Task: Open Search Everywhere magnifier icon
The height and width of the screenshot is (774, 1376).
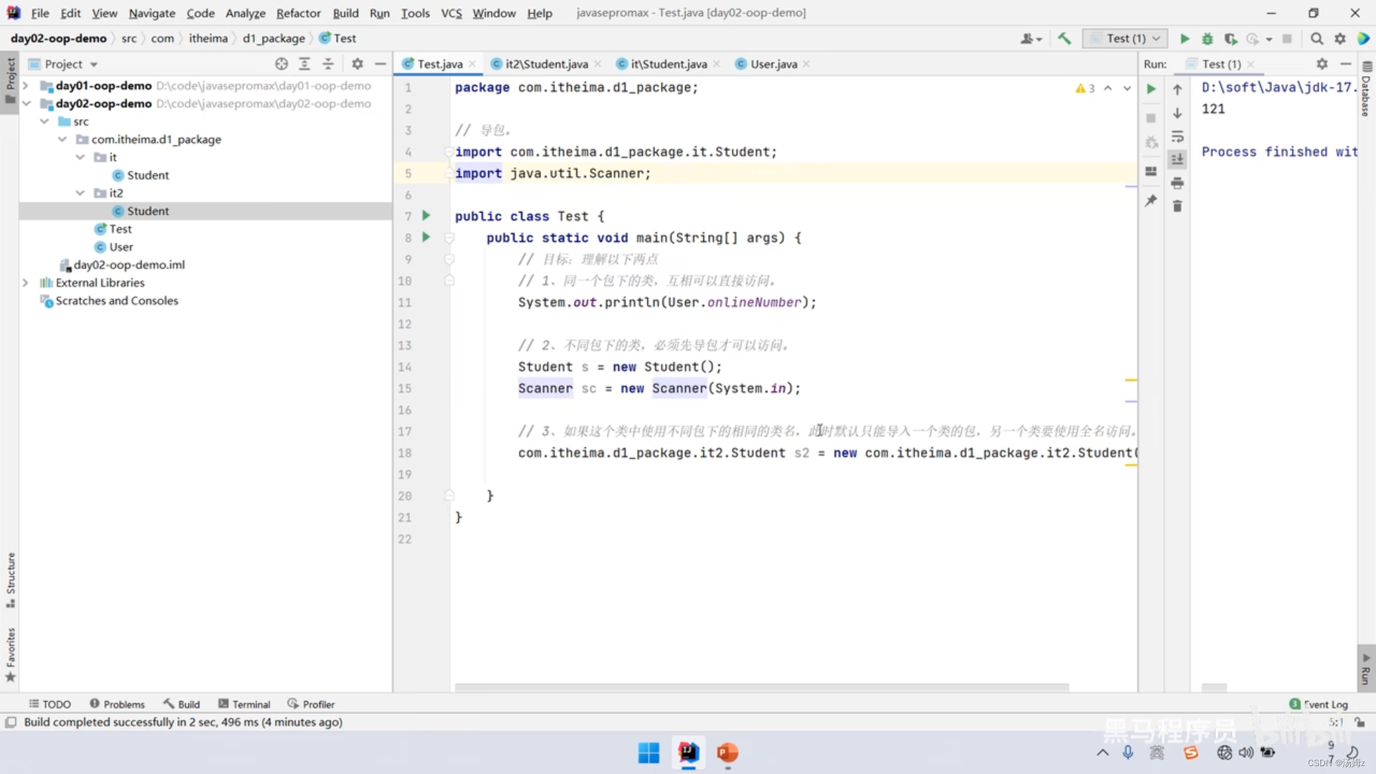Action: coord(1317,39)
